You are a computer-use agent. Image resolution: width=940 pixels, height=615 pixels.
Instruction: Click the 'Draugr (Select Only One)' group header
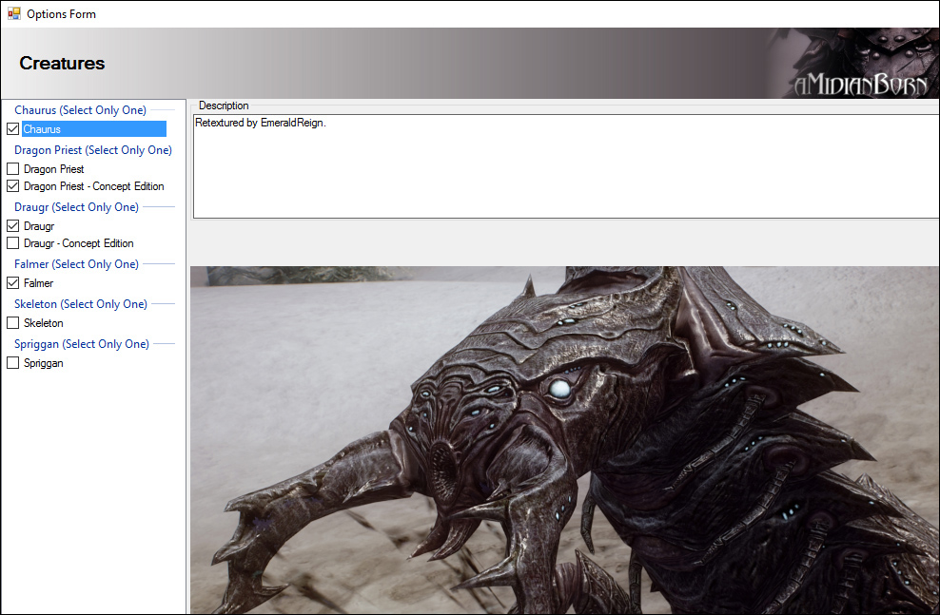point(76,207)
